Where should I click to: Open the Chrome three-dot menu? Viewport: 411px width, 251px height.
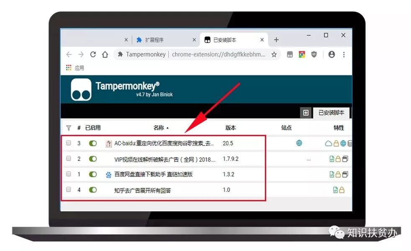(x=344, y=54)
